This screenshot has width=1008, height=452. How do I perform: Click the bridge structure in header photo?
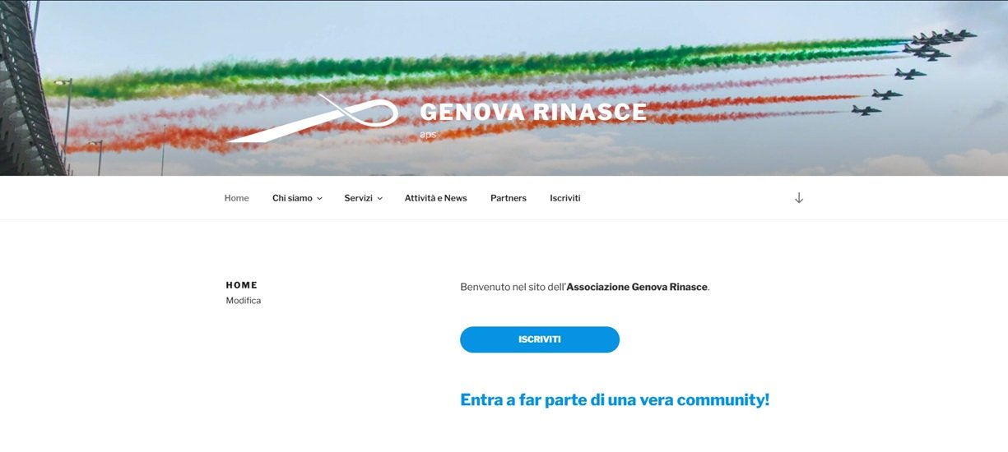[31, 89]
